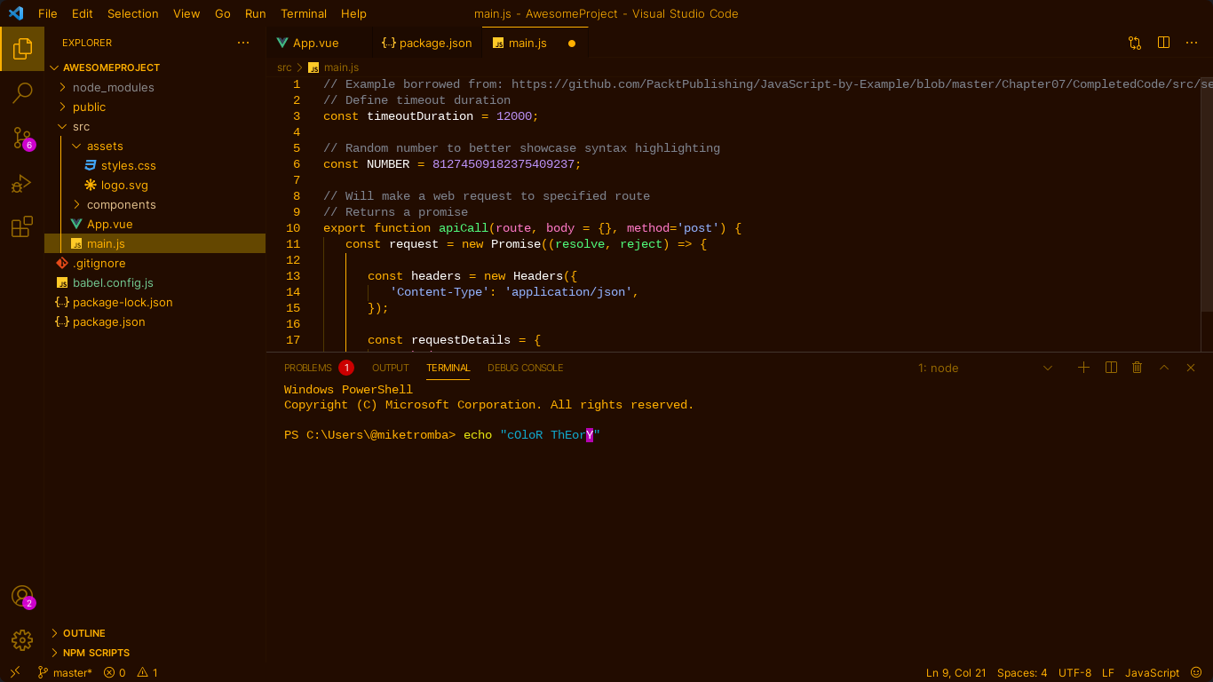
Task: Open the Edit menu
Action: pyautogui.click(x=82, y=13)
